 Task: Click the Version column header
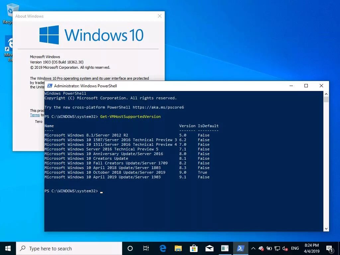click(x=187, y=126)
